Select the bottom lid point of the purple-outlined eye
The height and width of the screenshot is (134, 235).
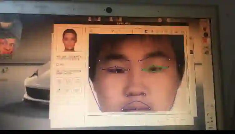tap(117, 72)
